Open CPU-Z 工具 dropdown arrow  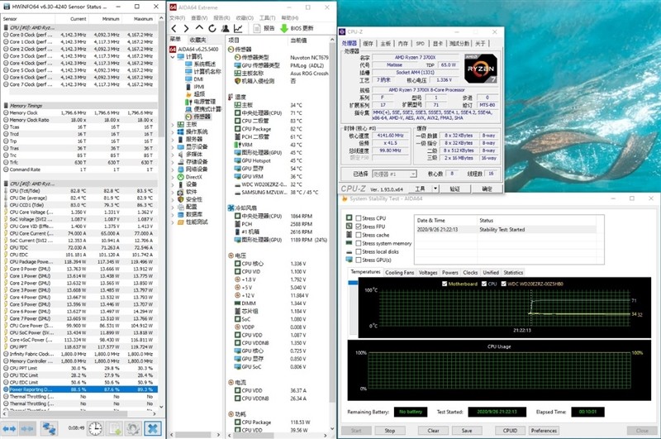[435, 188]
